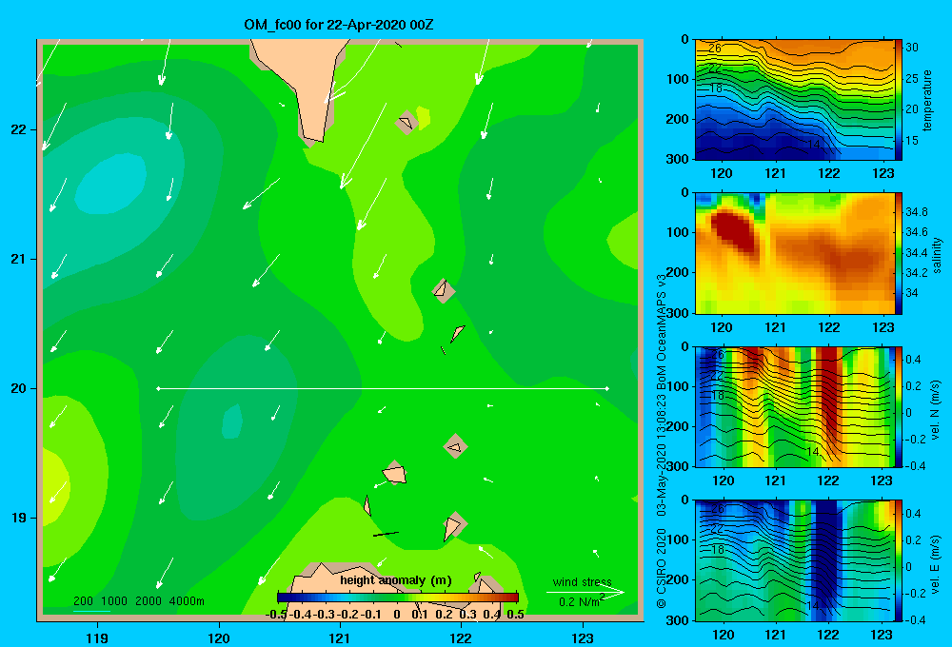Viewport: 952px width, 647px height.
Task: Click longitude label 119 on the main map
Action: 97,638
